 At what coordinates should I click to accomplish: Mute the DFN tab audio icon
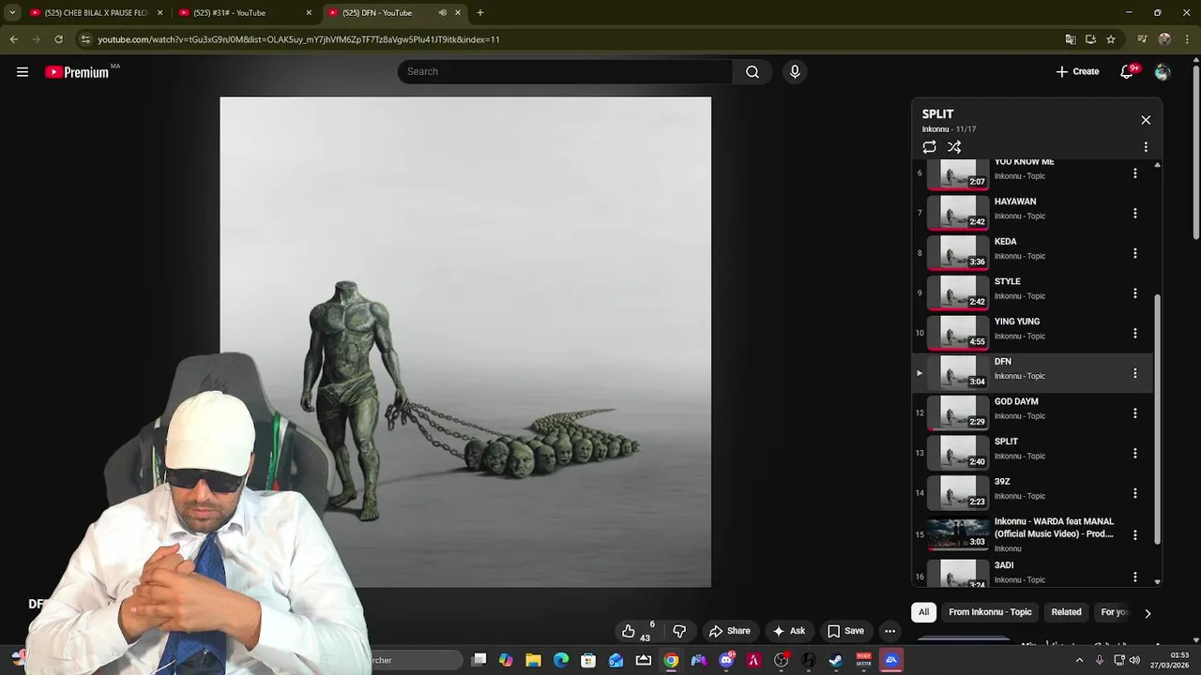click(442, 13)
